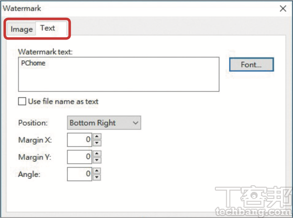
Task: Open the Font... dialog button
Action: 251,65
